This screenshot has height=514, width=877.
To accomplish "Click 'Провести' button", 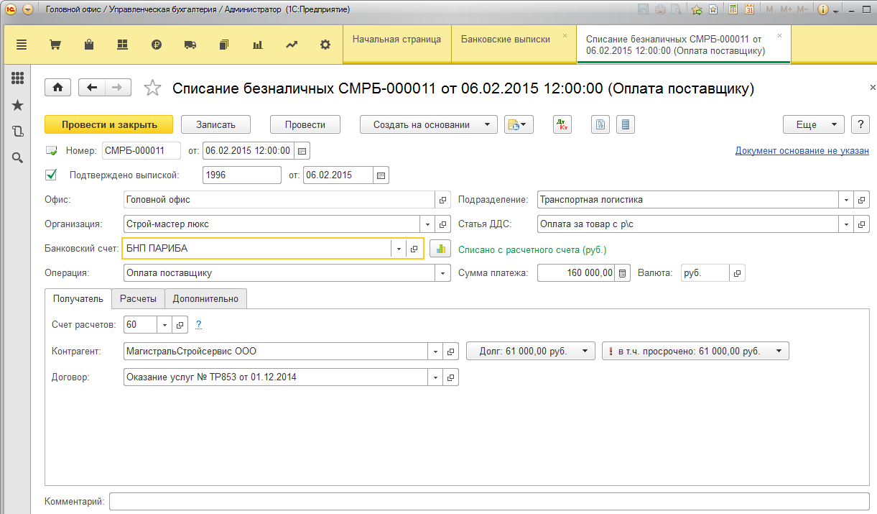I will pos(305,124).
